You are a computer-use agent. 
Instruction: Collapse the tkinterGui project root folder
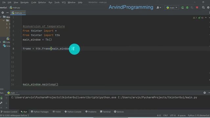[1, 17]
